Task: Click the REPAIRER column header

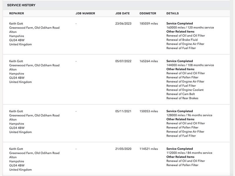Action: click(17, 13)
